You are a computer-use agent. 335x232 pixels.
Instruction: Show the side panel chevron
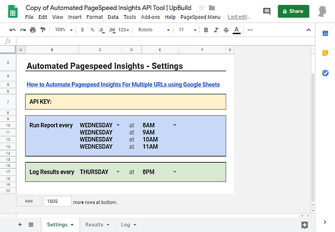point(325,222)
